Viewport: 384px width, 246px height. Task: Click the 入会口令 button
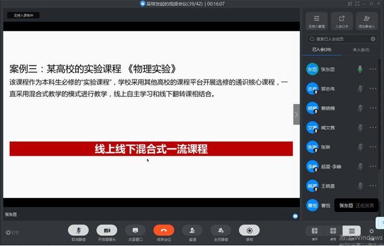[342, 21]
